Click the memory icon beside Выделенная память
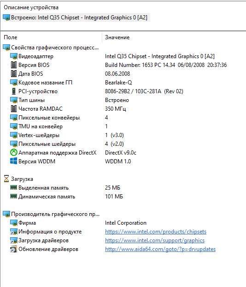 (14, 187)
